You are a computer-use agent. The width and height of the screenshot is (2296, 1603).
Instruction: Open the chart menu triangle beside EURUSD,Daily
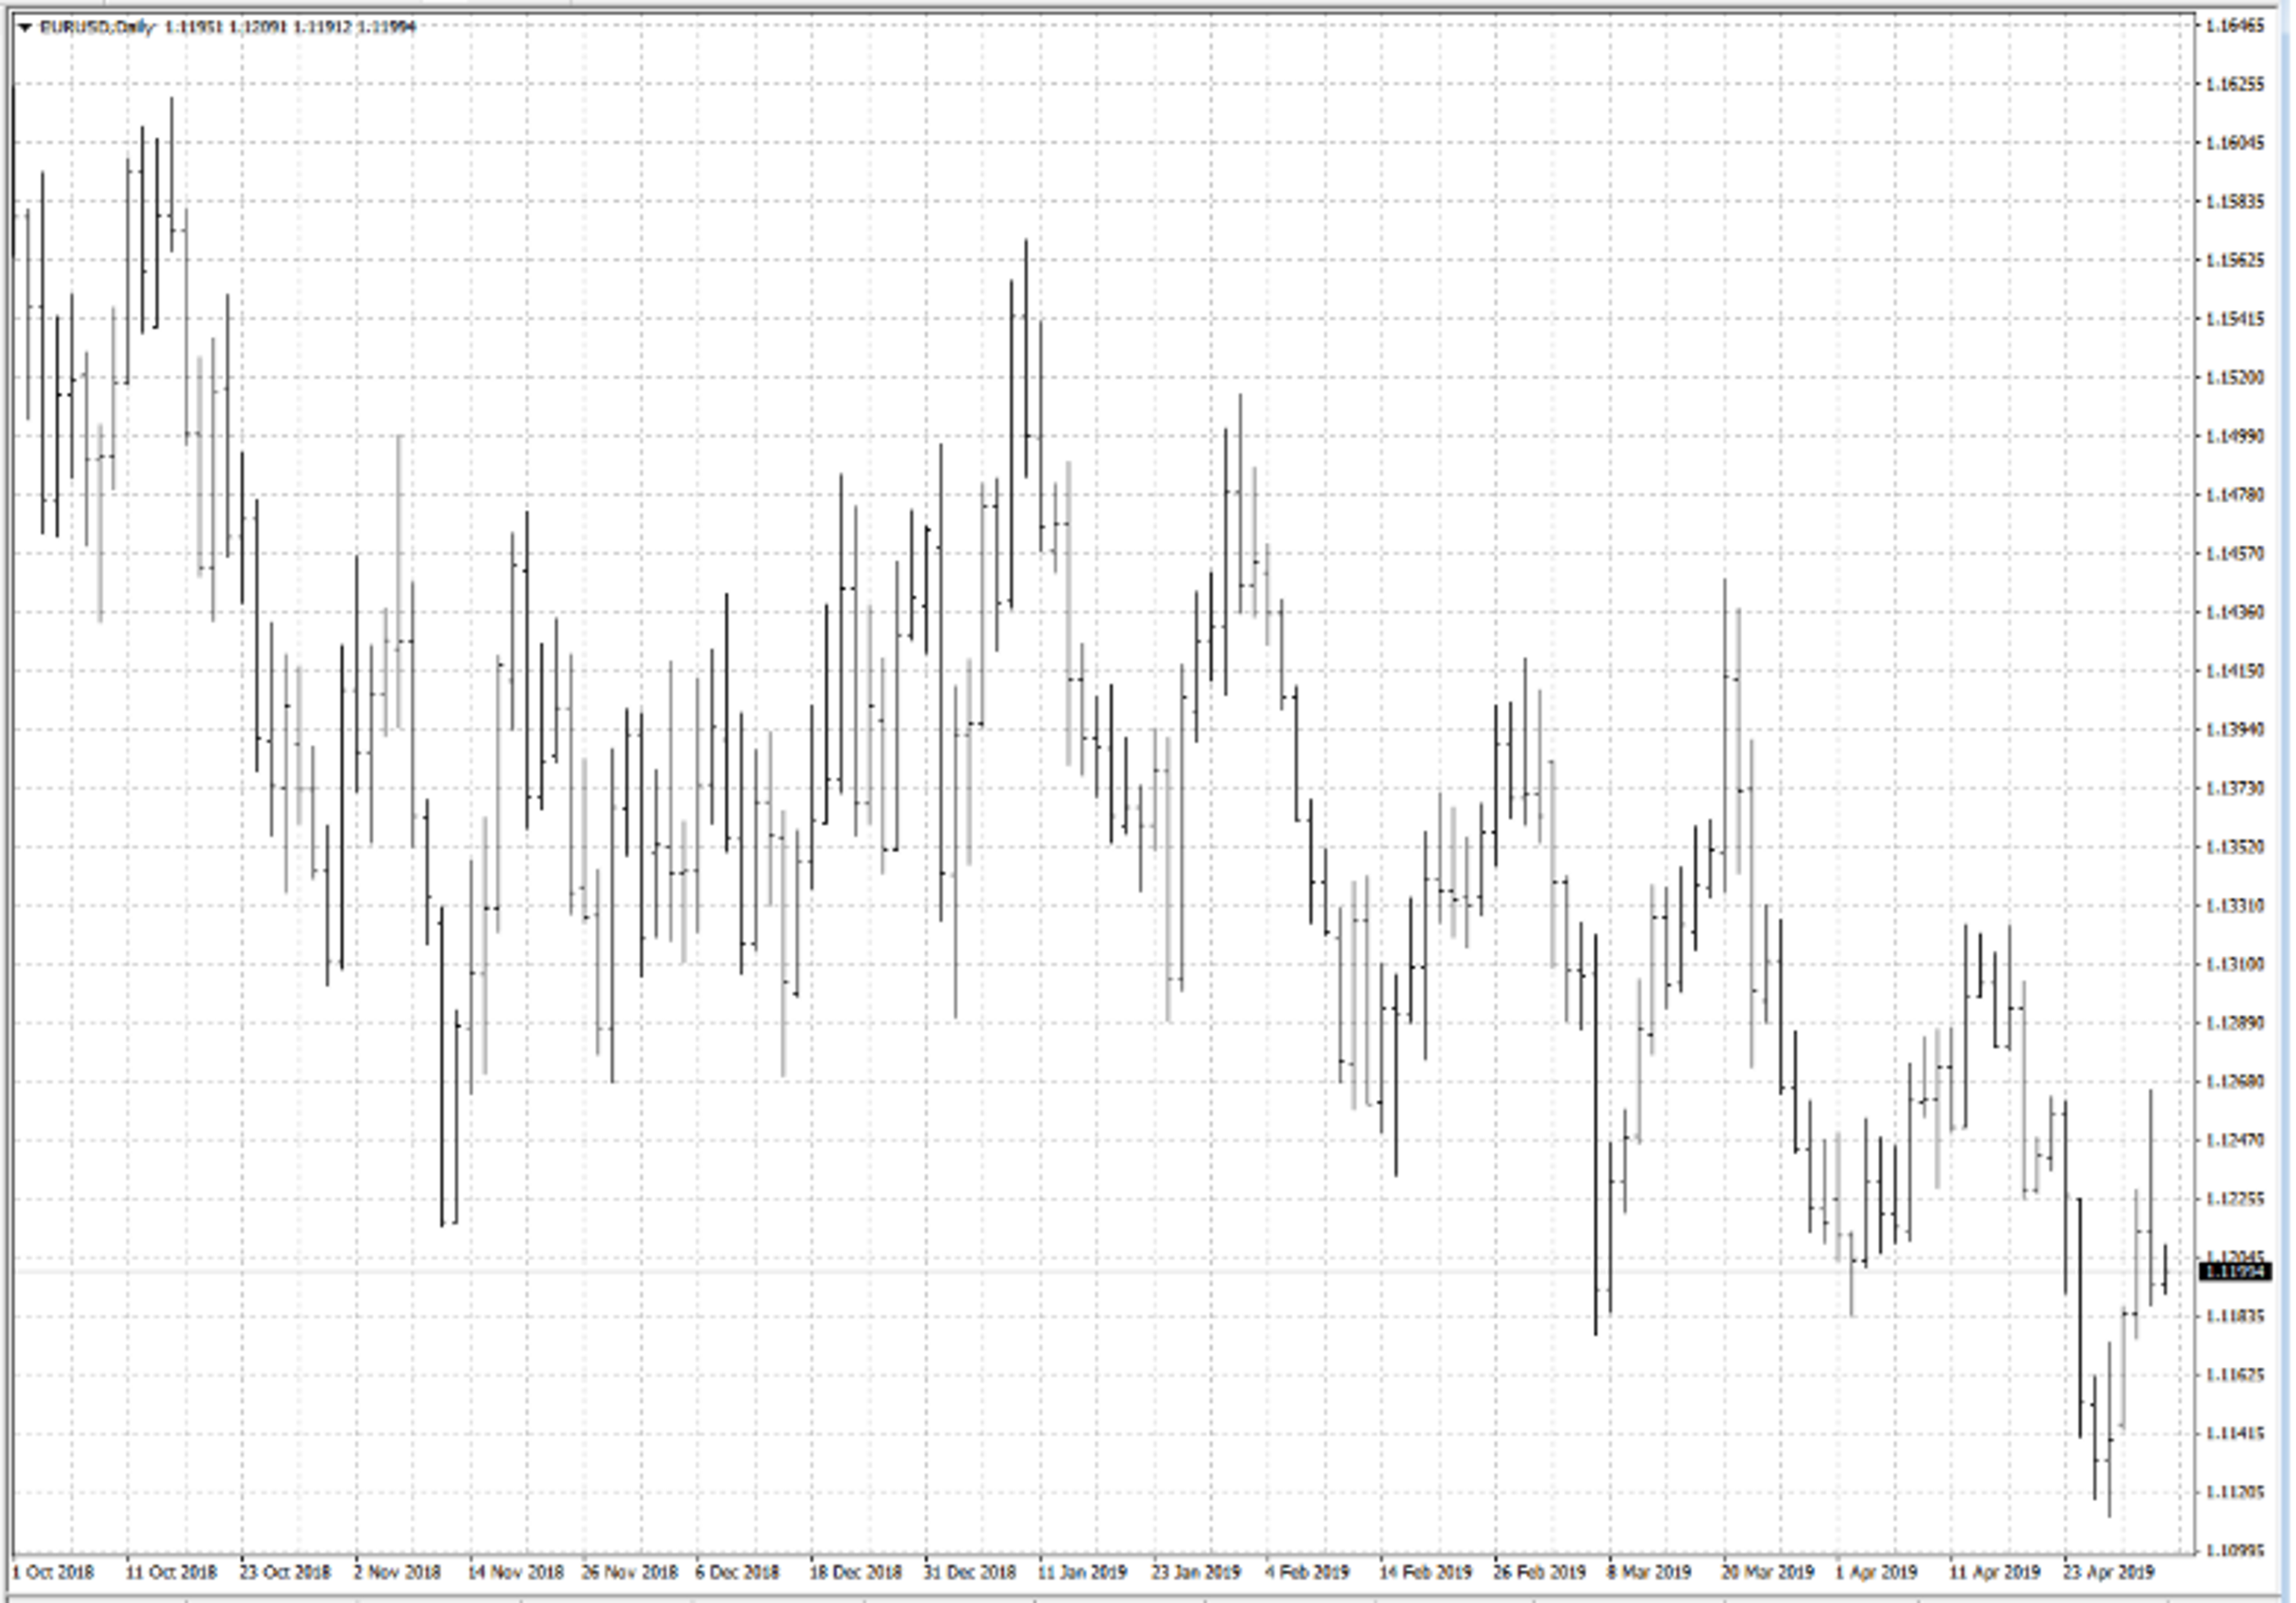[x=25, y=28]
